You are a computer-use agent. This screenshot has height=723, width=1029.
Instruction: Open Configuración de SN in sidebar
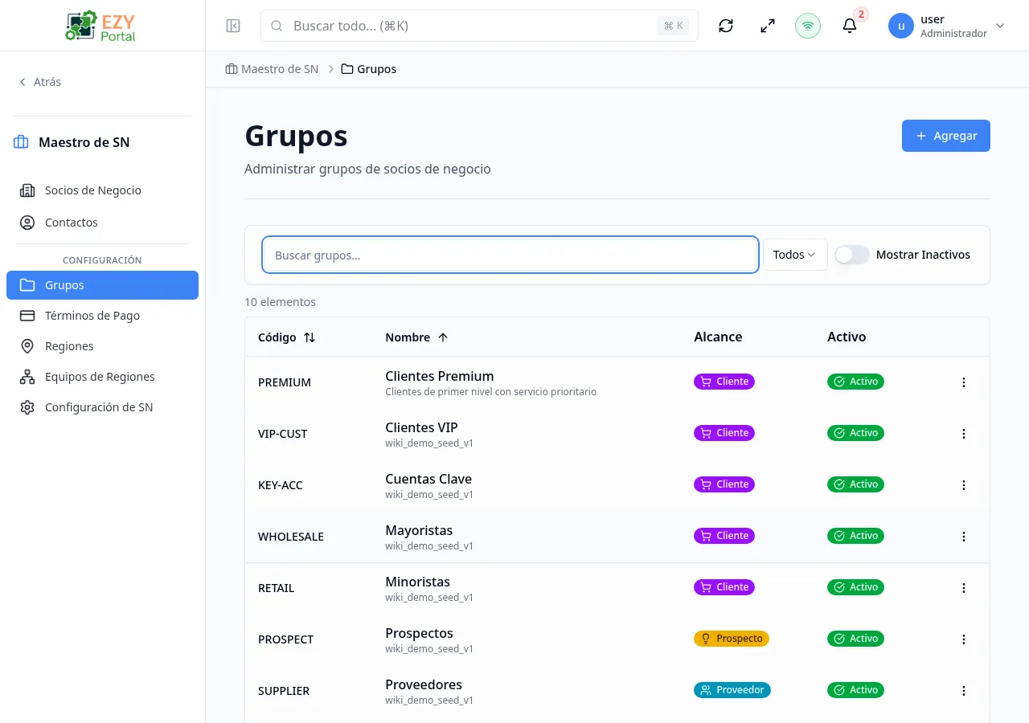coord(102,407)
